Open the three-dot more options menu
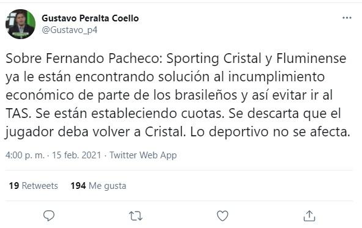 pos(347,18)
